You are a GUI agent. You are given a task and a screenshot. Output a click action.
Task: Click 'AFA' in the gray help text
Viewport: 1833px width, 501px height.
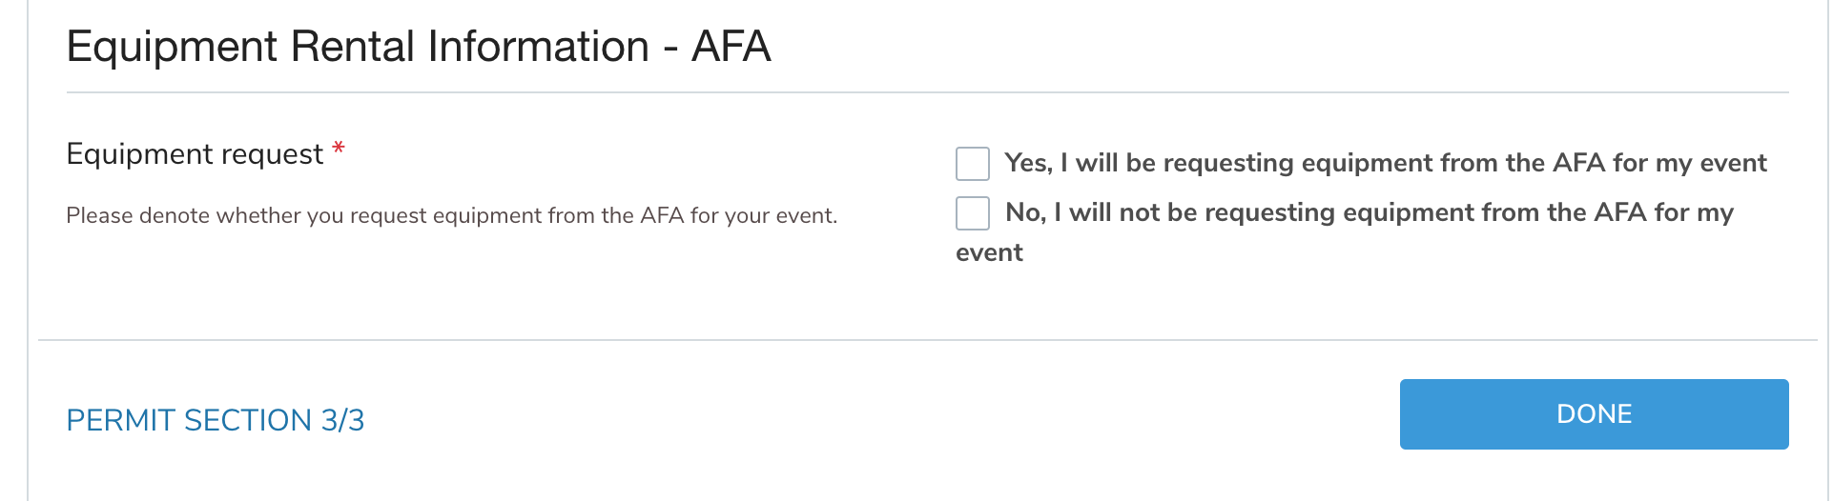click(662, 216)
